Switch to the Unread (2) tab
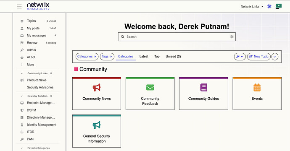The width and height of the screenshot is (290, 151). [173, 57]
